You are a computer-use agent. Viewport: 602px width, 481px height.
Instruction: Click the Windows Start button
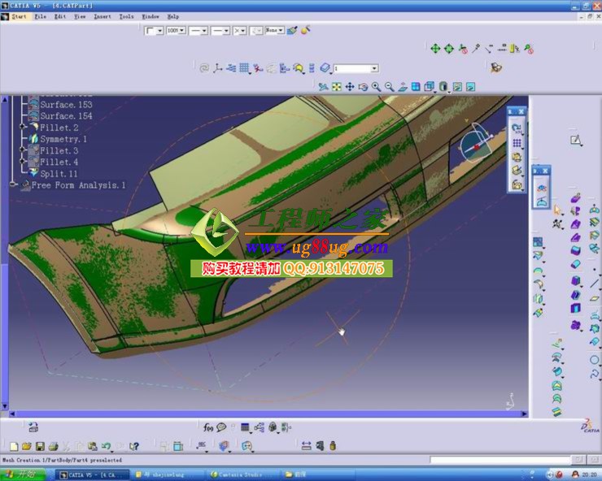coord(22,474)
